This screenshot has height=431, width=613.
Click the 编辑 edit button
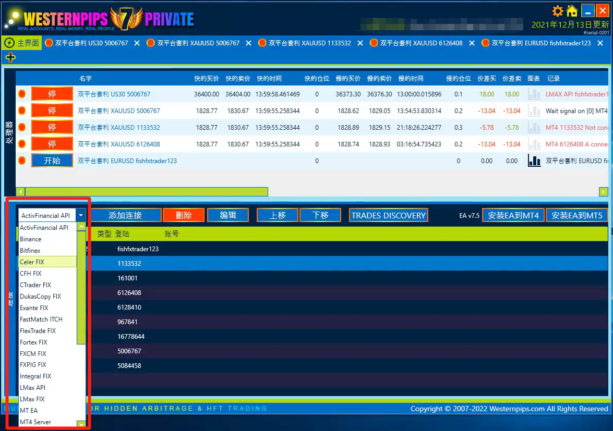coord(228,215)
